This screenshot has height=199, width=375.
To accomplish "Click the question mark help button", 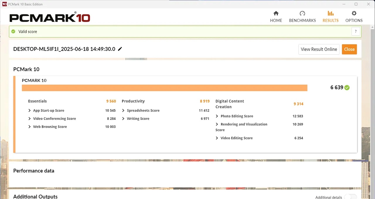I will (356, 32).
